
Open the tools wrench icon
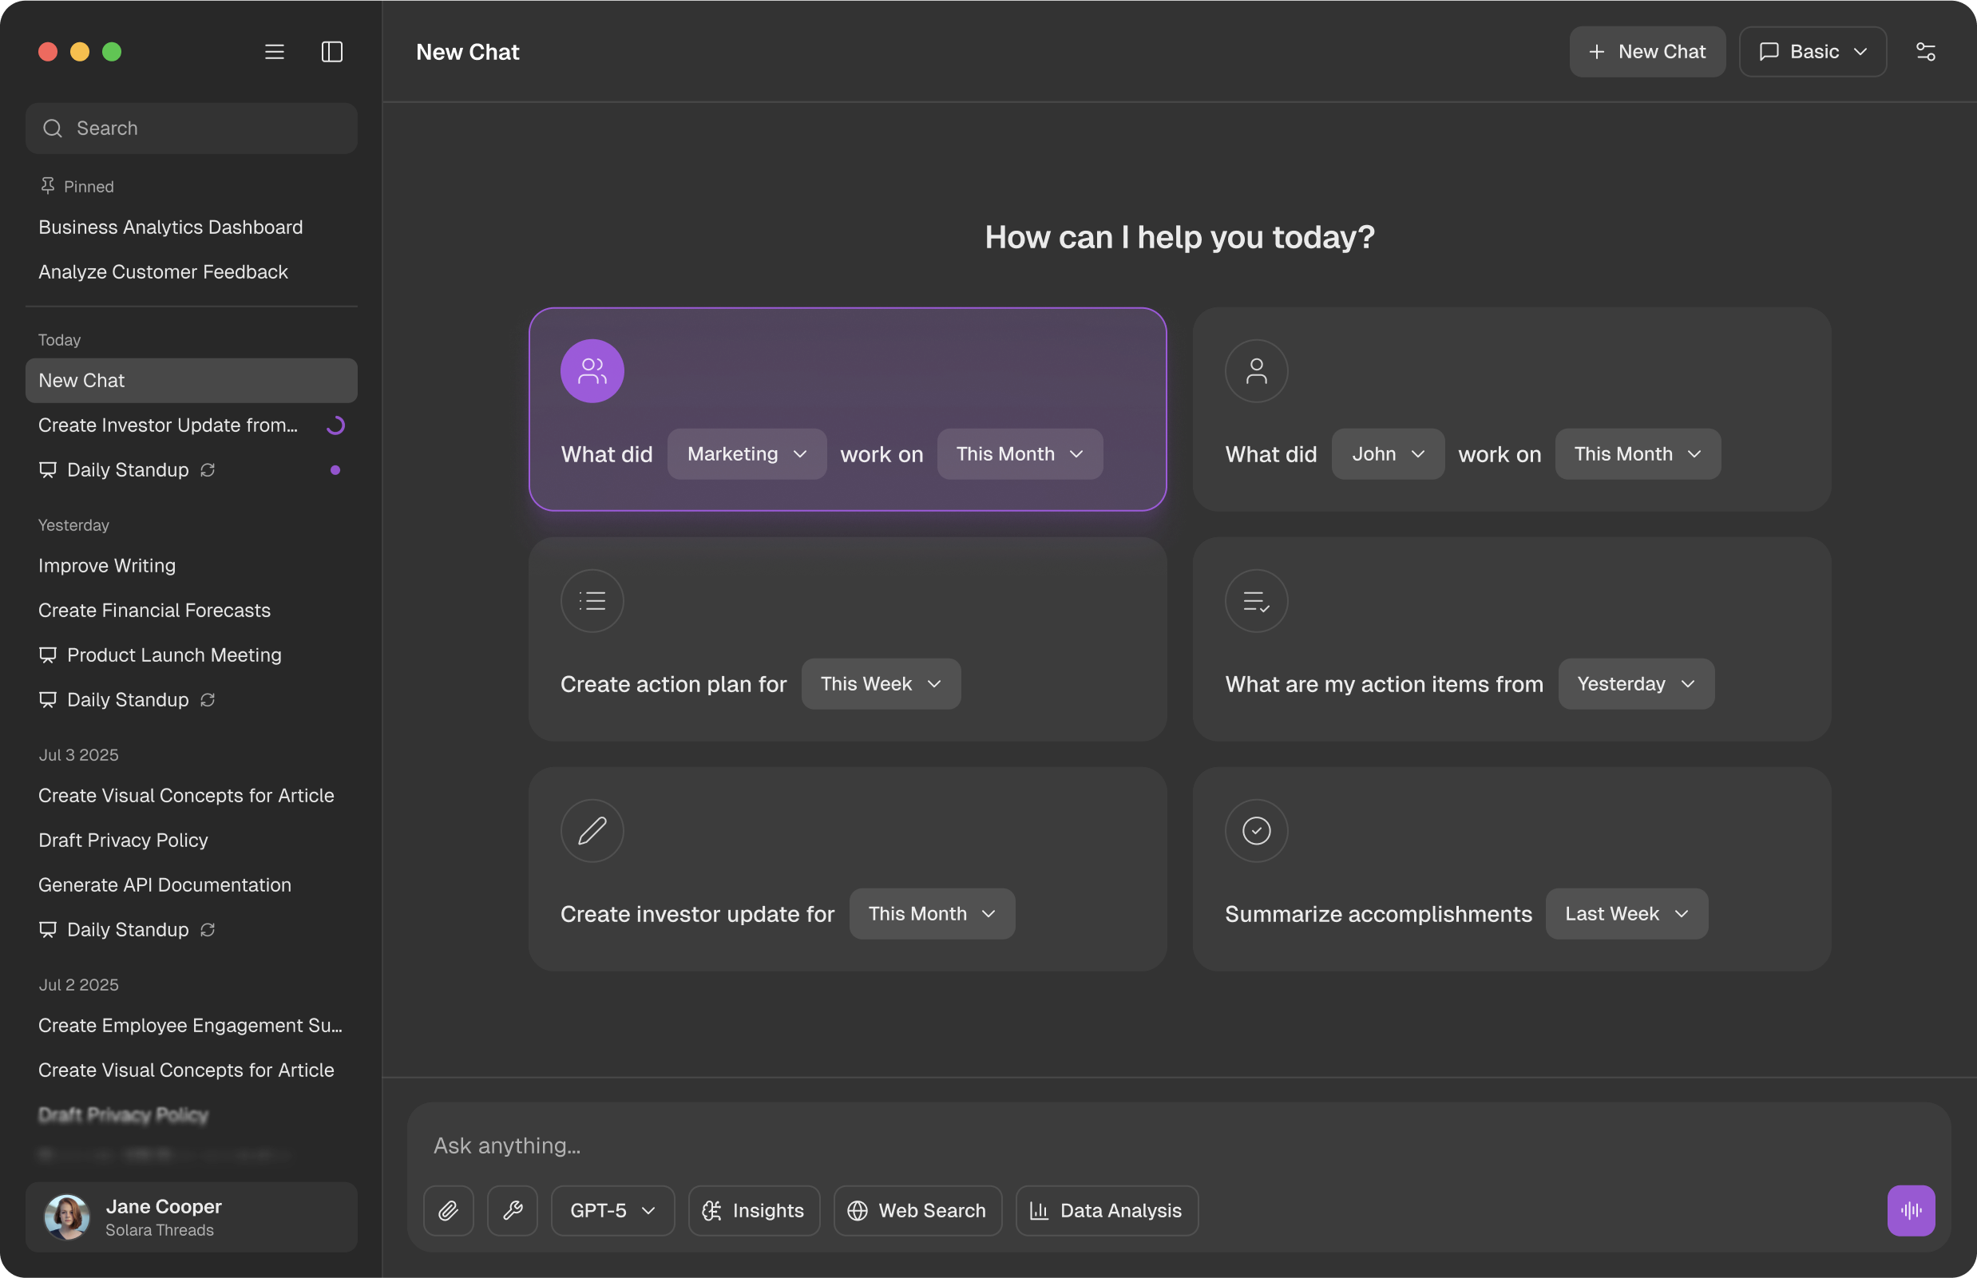[512, 1211]
